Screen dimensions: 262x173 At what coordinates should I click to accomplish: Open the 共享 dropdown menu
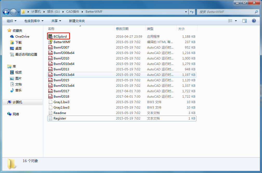(56, 21)
